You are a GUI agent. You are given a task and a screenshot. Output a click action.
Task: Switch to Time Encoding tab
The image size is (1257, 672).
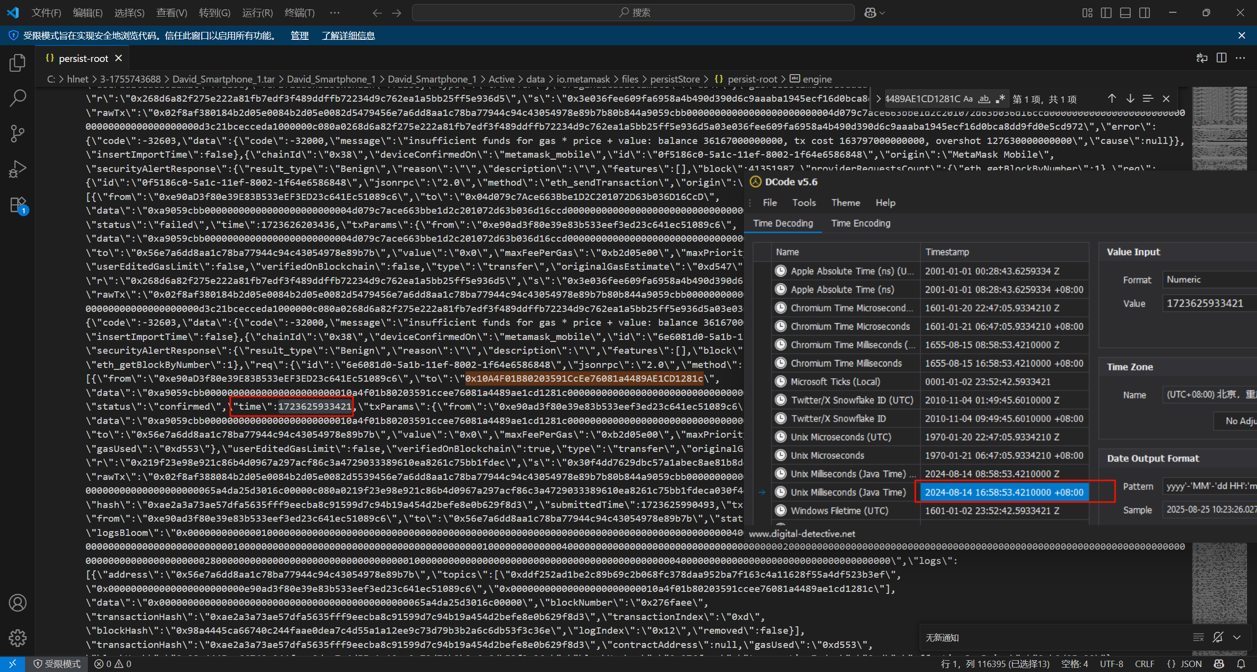coord(860,224)
